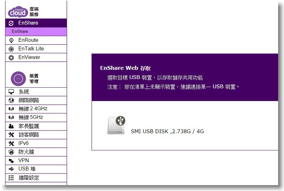The height and width of the screenshot is (191, 284).
Task: Click the EnGenius cloud logo
Action: click(18, 12)
